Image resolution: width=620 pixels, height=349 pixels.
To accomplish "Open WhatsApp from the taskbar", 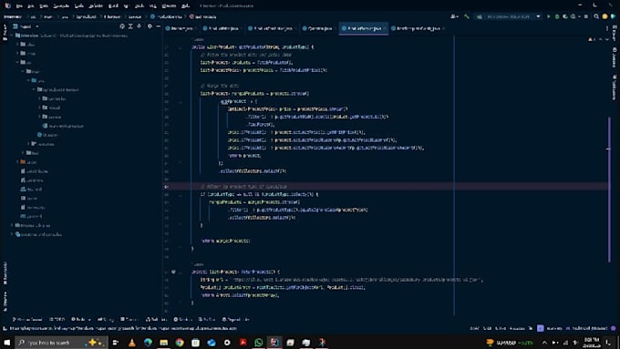I will 259,343.
